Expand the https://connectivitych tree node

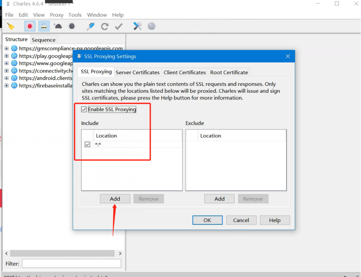click(x=6, y=70)
